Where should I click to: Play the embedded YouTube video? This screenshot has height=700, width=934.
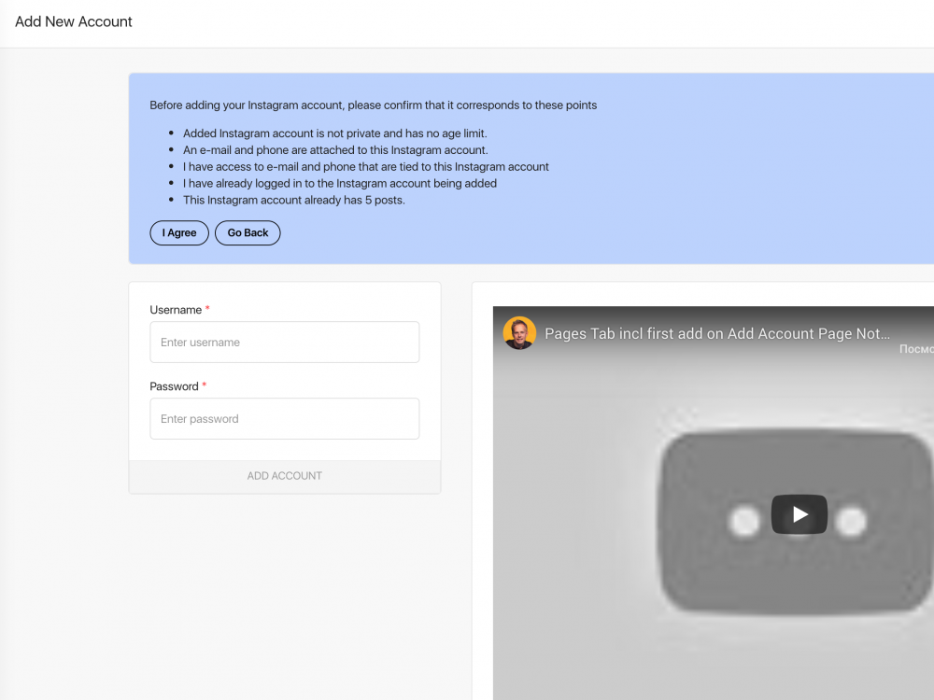point(799,514)
